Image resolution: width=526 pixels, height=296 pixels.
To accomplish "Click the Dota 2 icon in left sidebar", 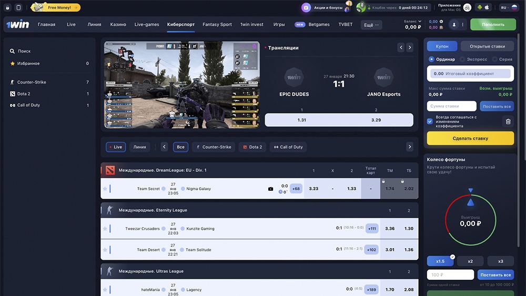I will point(13,94).
